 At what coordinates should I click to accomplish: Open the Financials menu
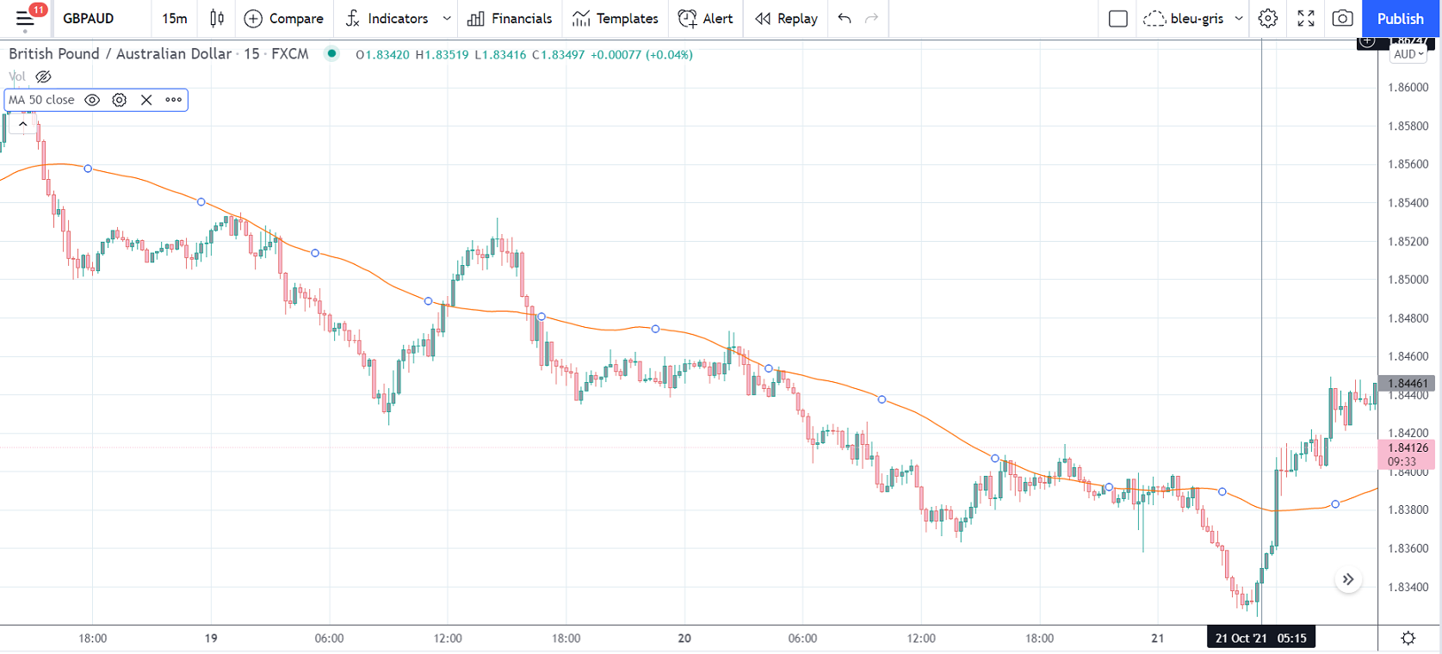pos(510,18)
